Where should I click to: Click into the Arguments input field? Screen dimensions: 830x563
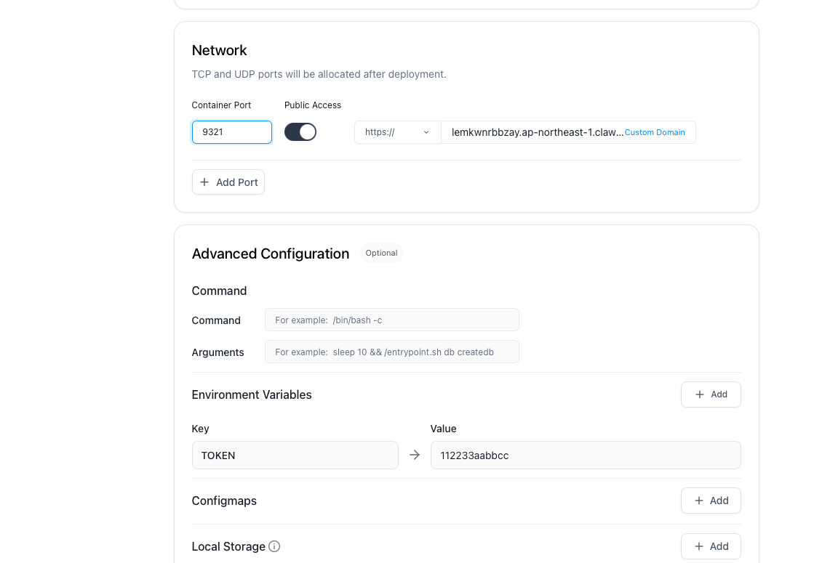click(391, 352)
